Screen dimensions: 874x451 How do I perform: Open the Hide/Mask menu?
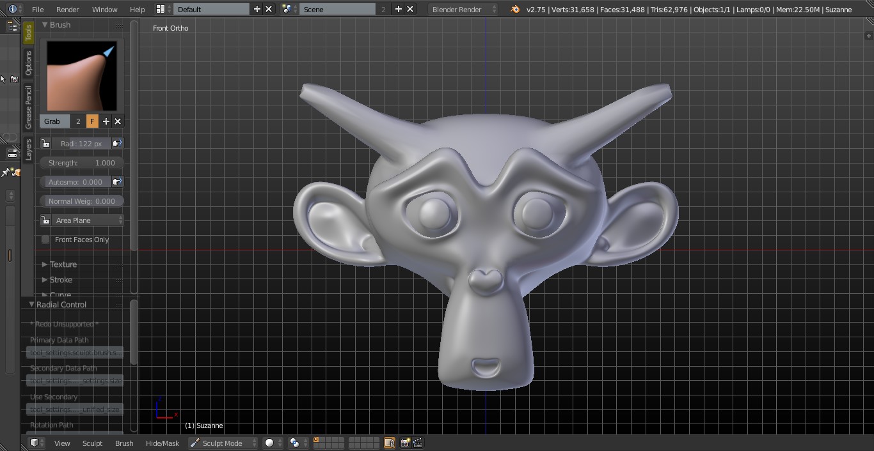click(x=163, y=443)
